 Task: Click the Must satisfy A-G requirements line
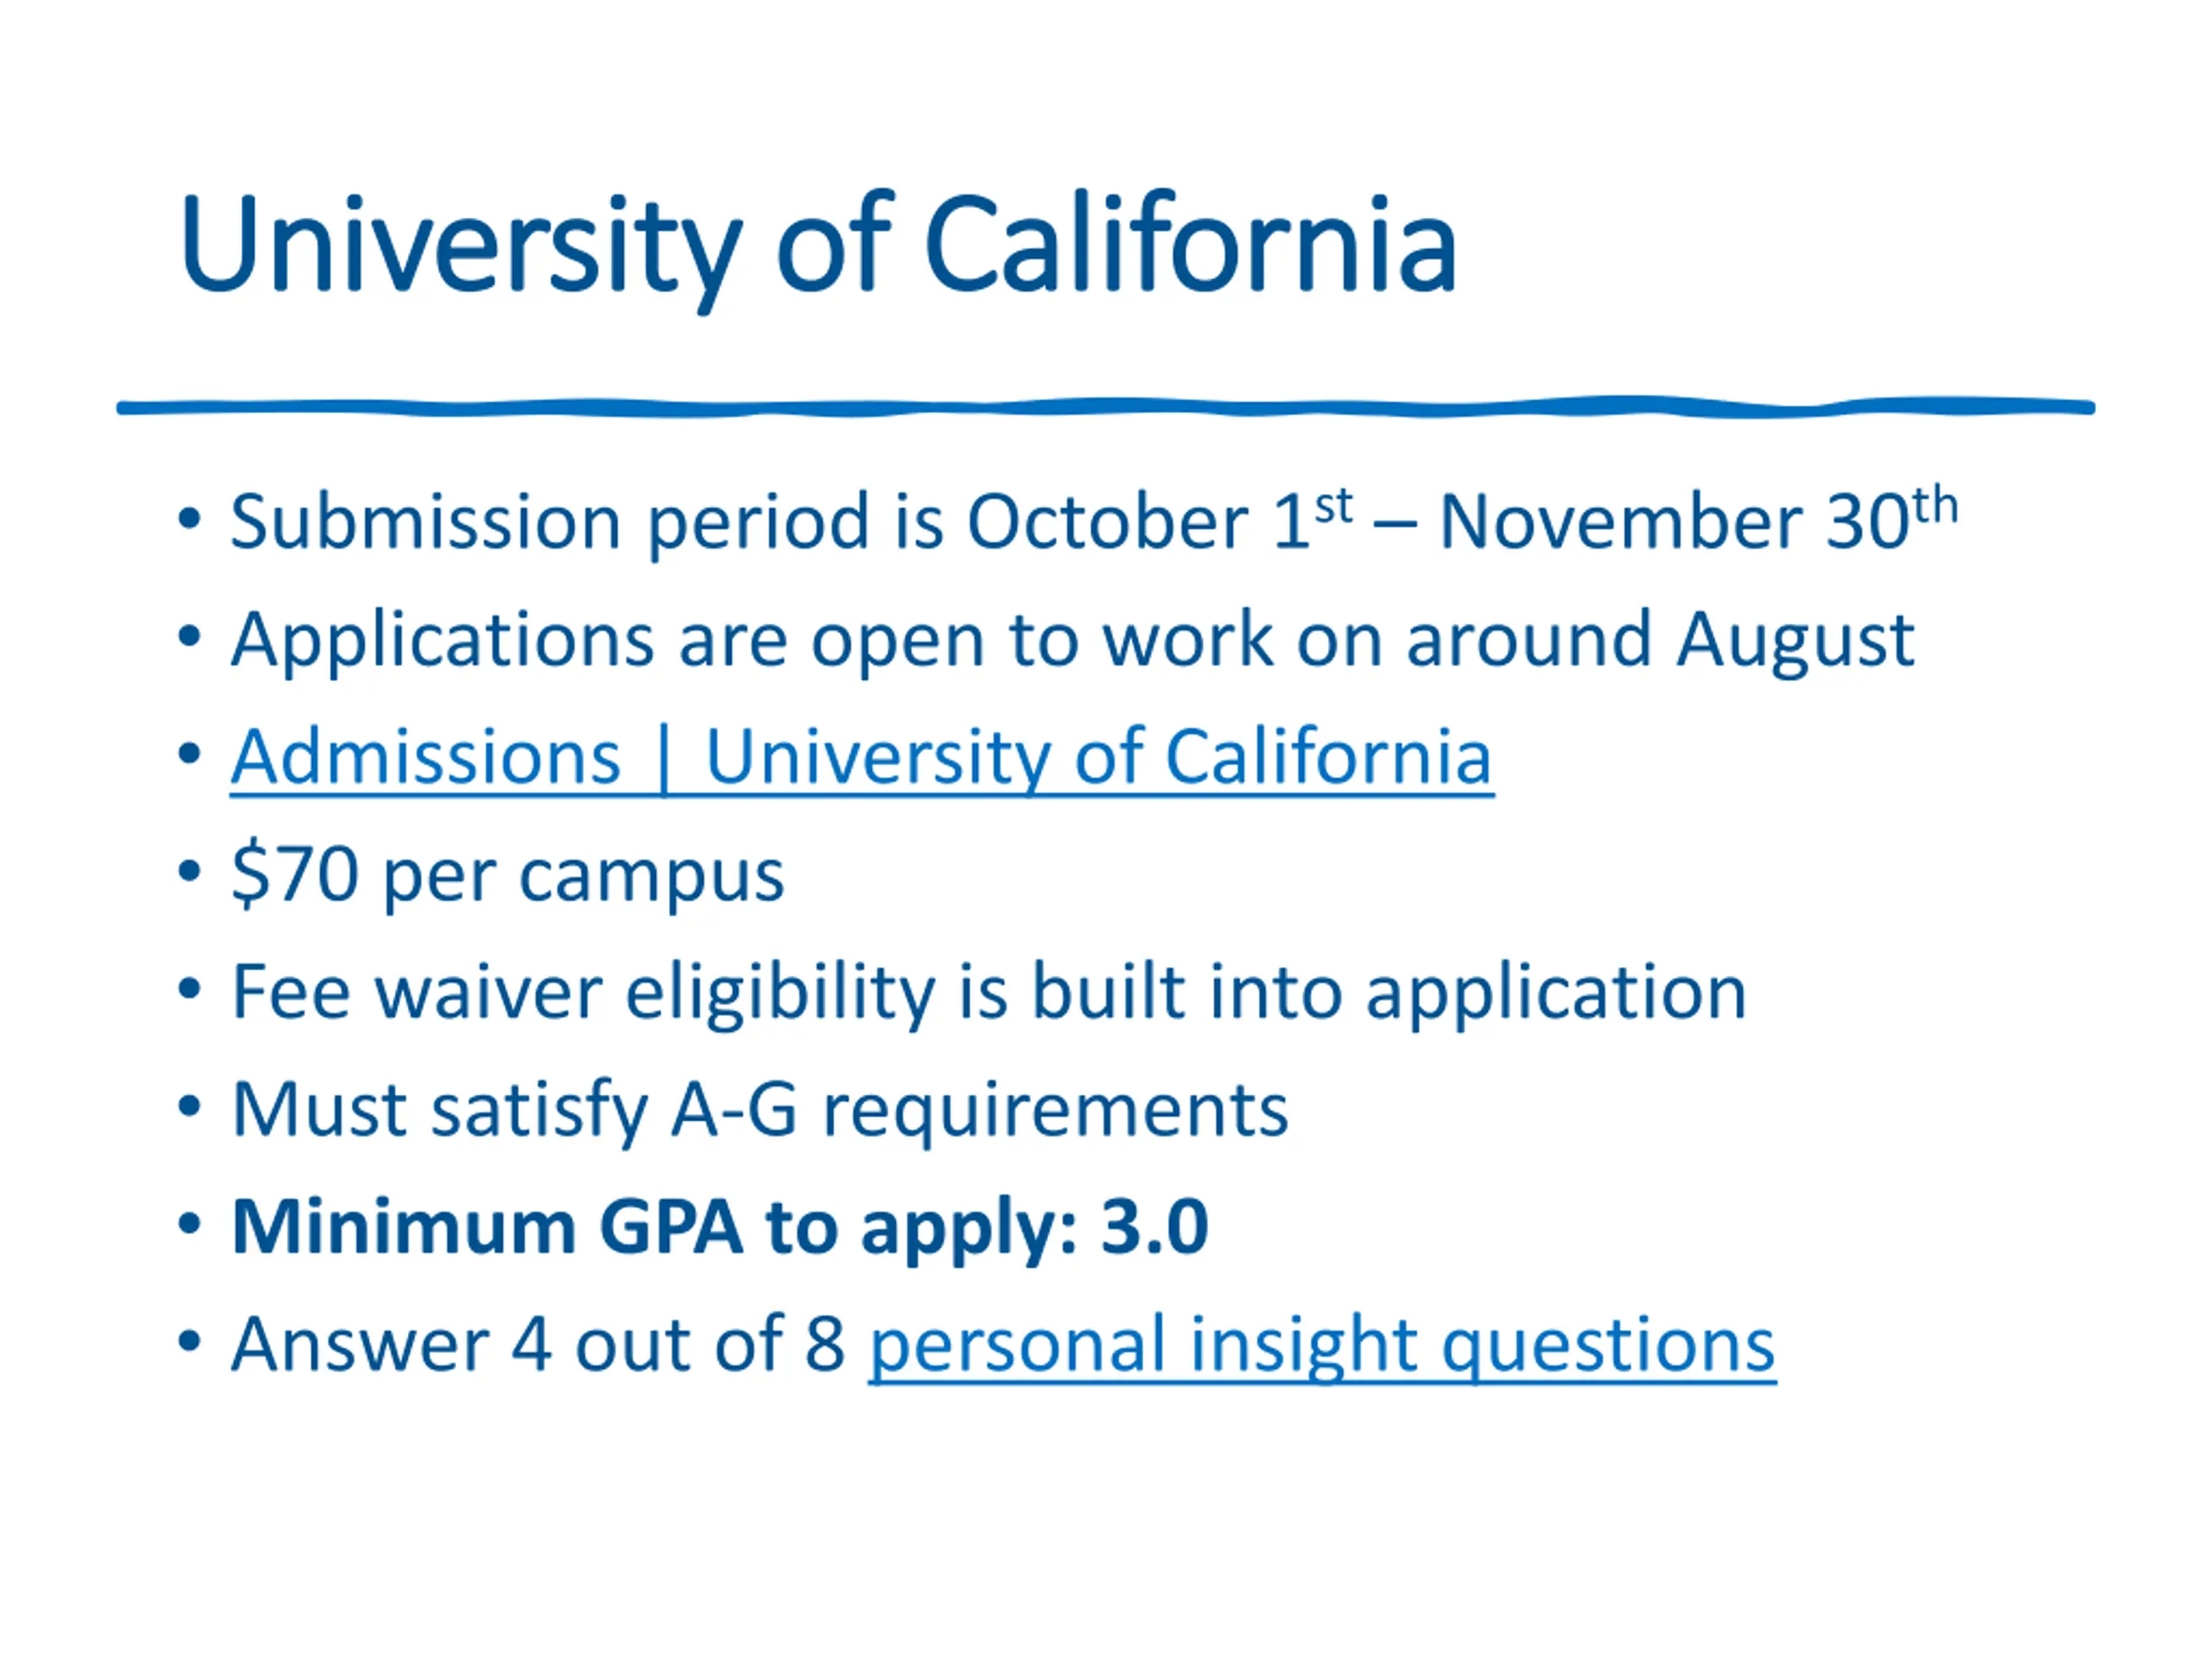coord(760,1111)
